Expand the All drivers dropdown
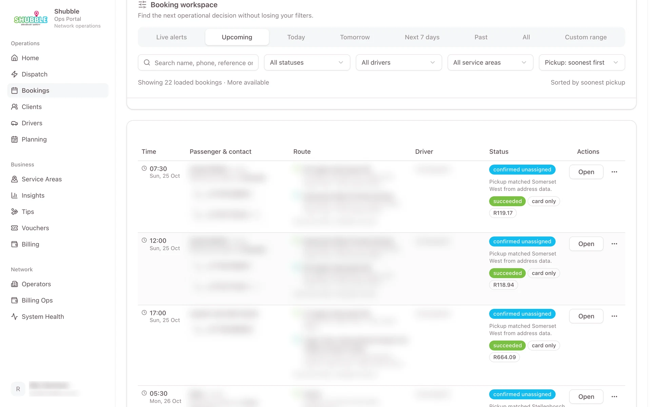The image size is (651, 407). [x=399, y=62]
